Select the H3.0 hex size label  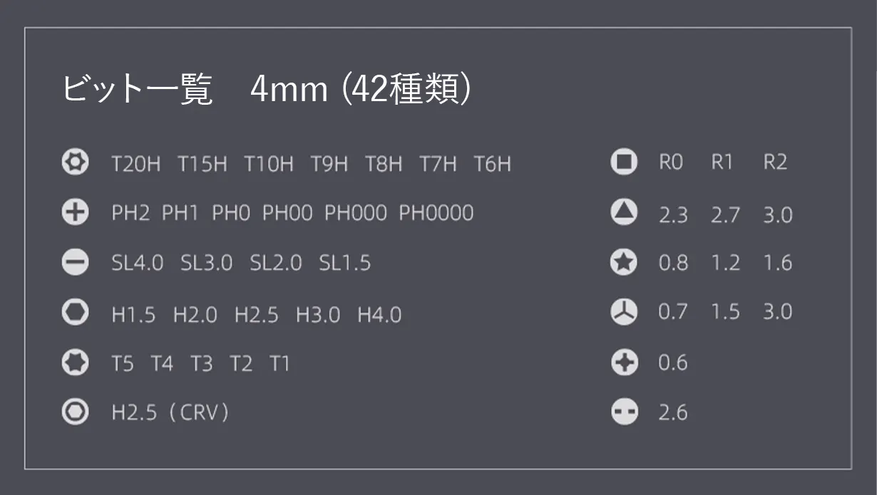pyautogui.click(x=318, y=315)
